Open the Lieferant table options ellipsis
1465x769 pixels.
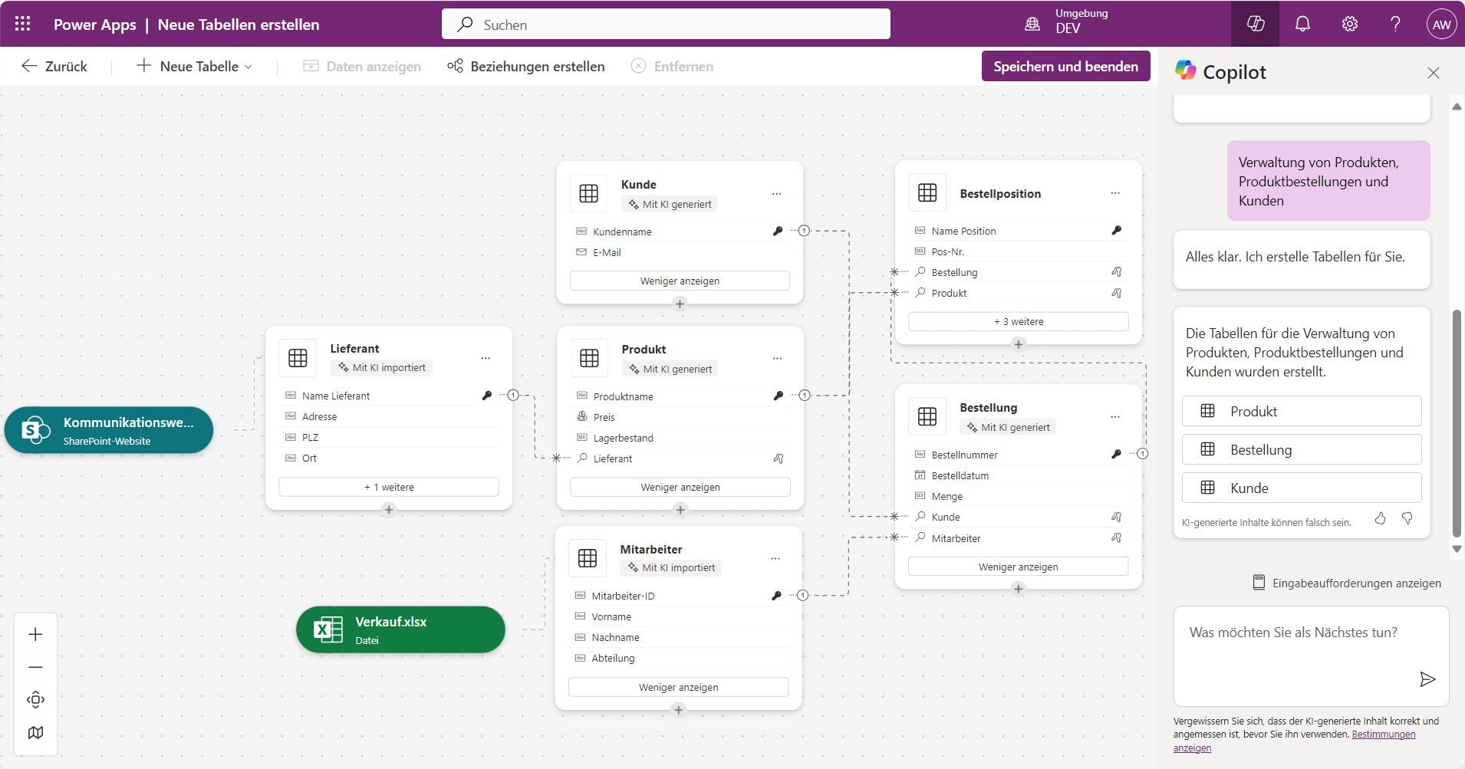click(486, 358)
